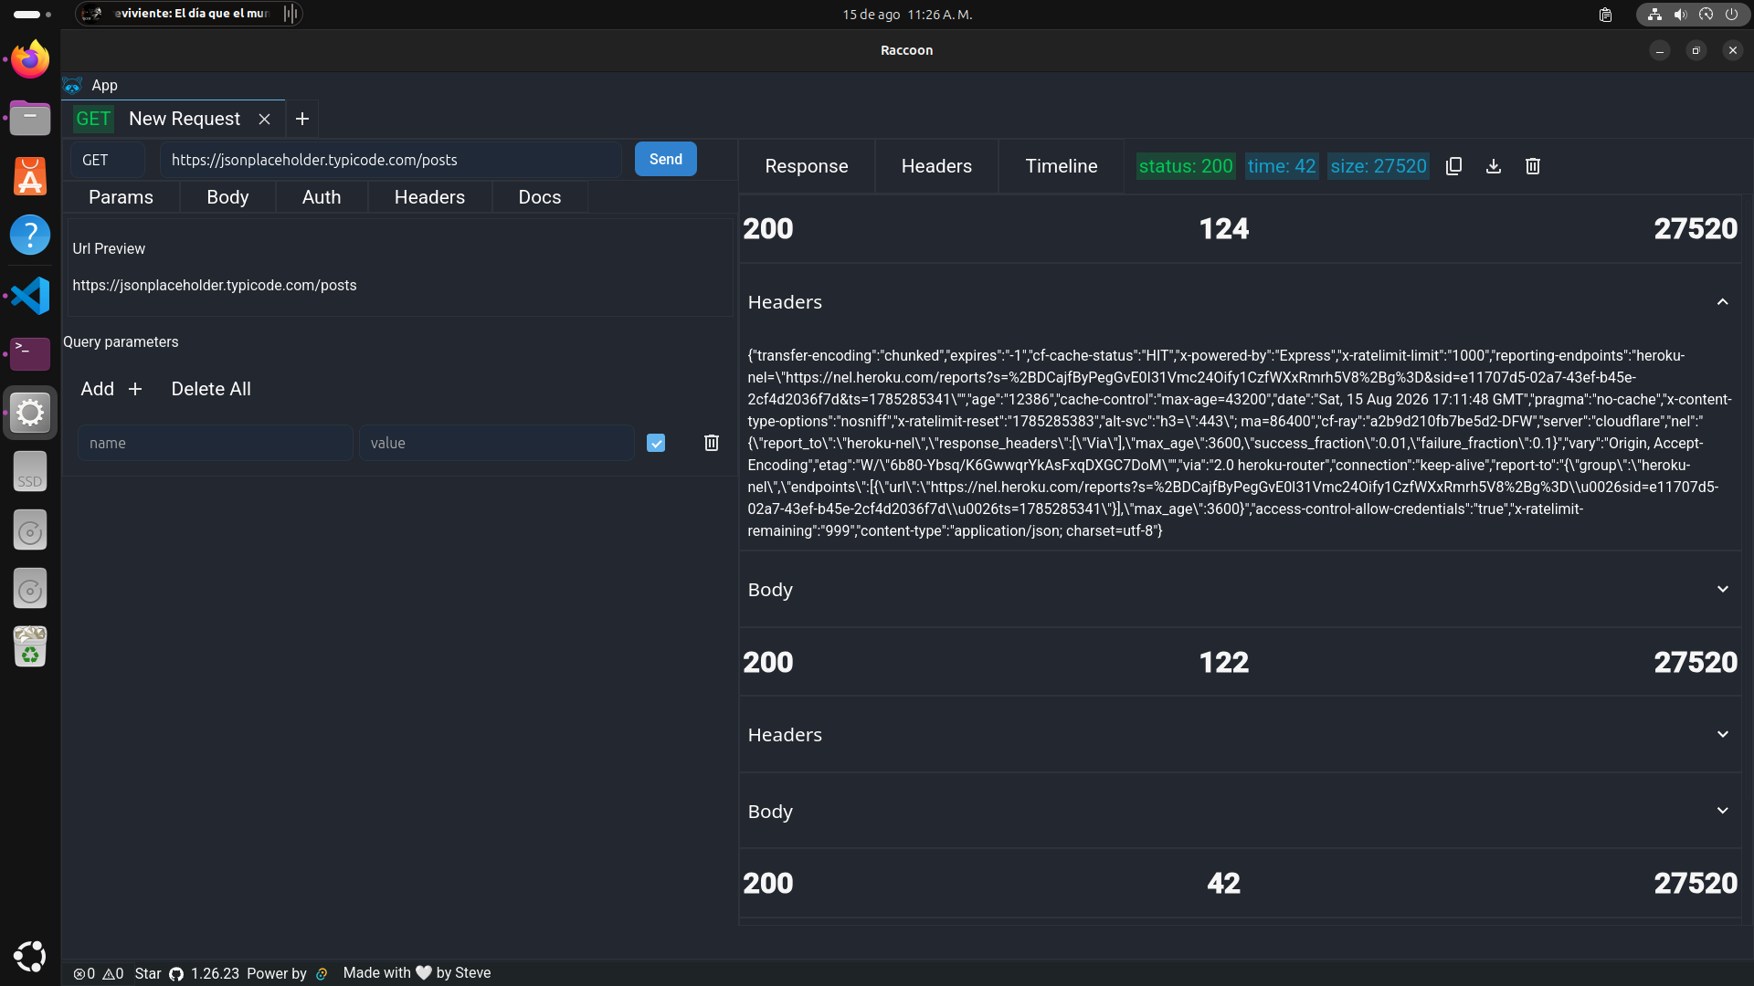1754x986 pixels.
Task: Click the errors count icon in status bar
Action: [79, 973]
